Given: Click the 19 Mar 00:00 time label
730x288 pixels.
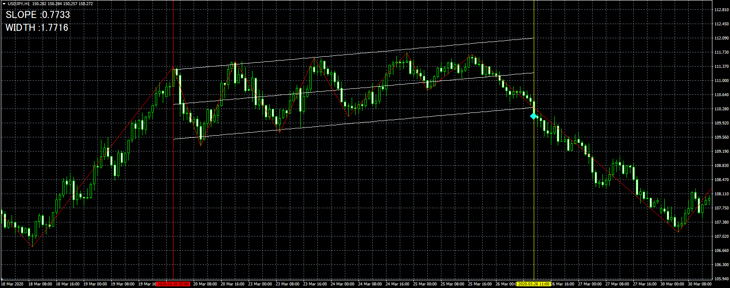Looking at the screenshot, I should coord(95,284).
